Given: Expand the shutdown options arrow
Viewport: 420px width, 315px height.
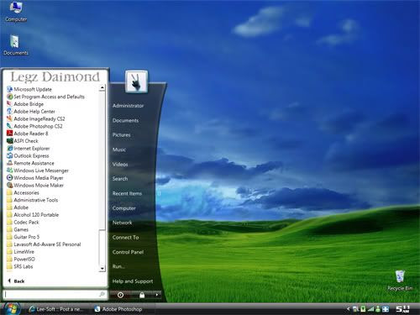Looking at the screenshot, I should (157, 295).
